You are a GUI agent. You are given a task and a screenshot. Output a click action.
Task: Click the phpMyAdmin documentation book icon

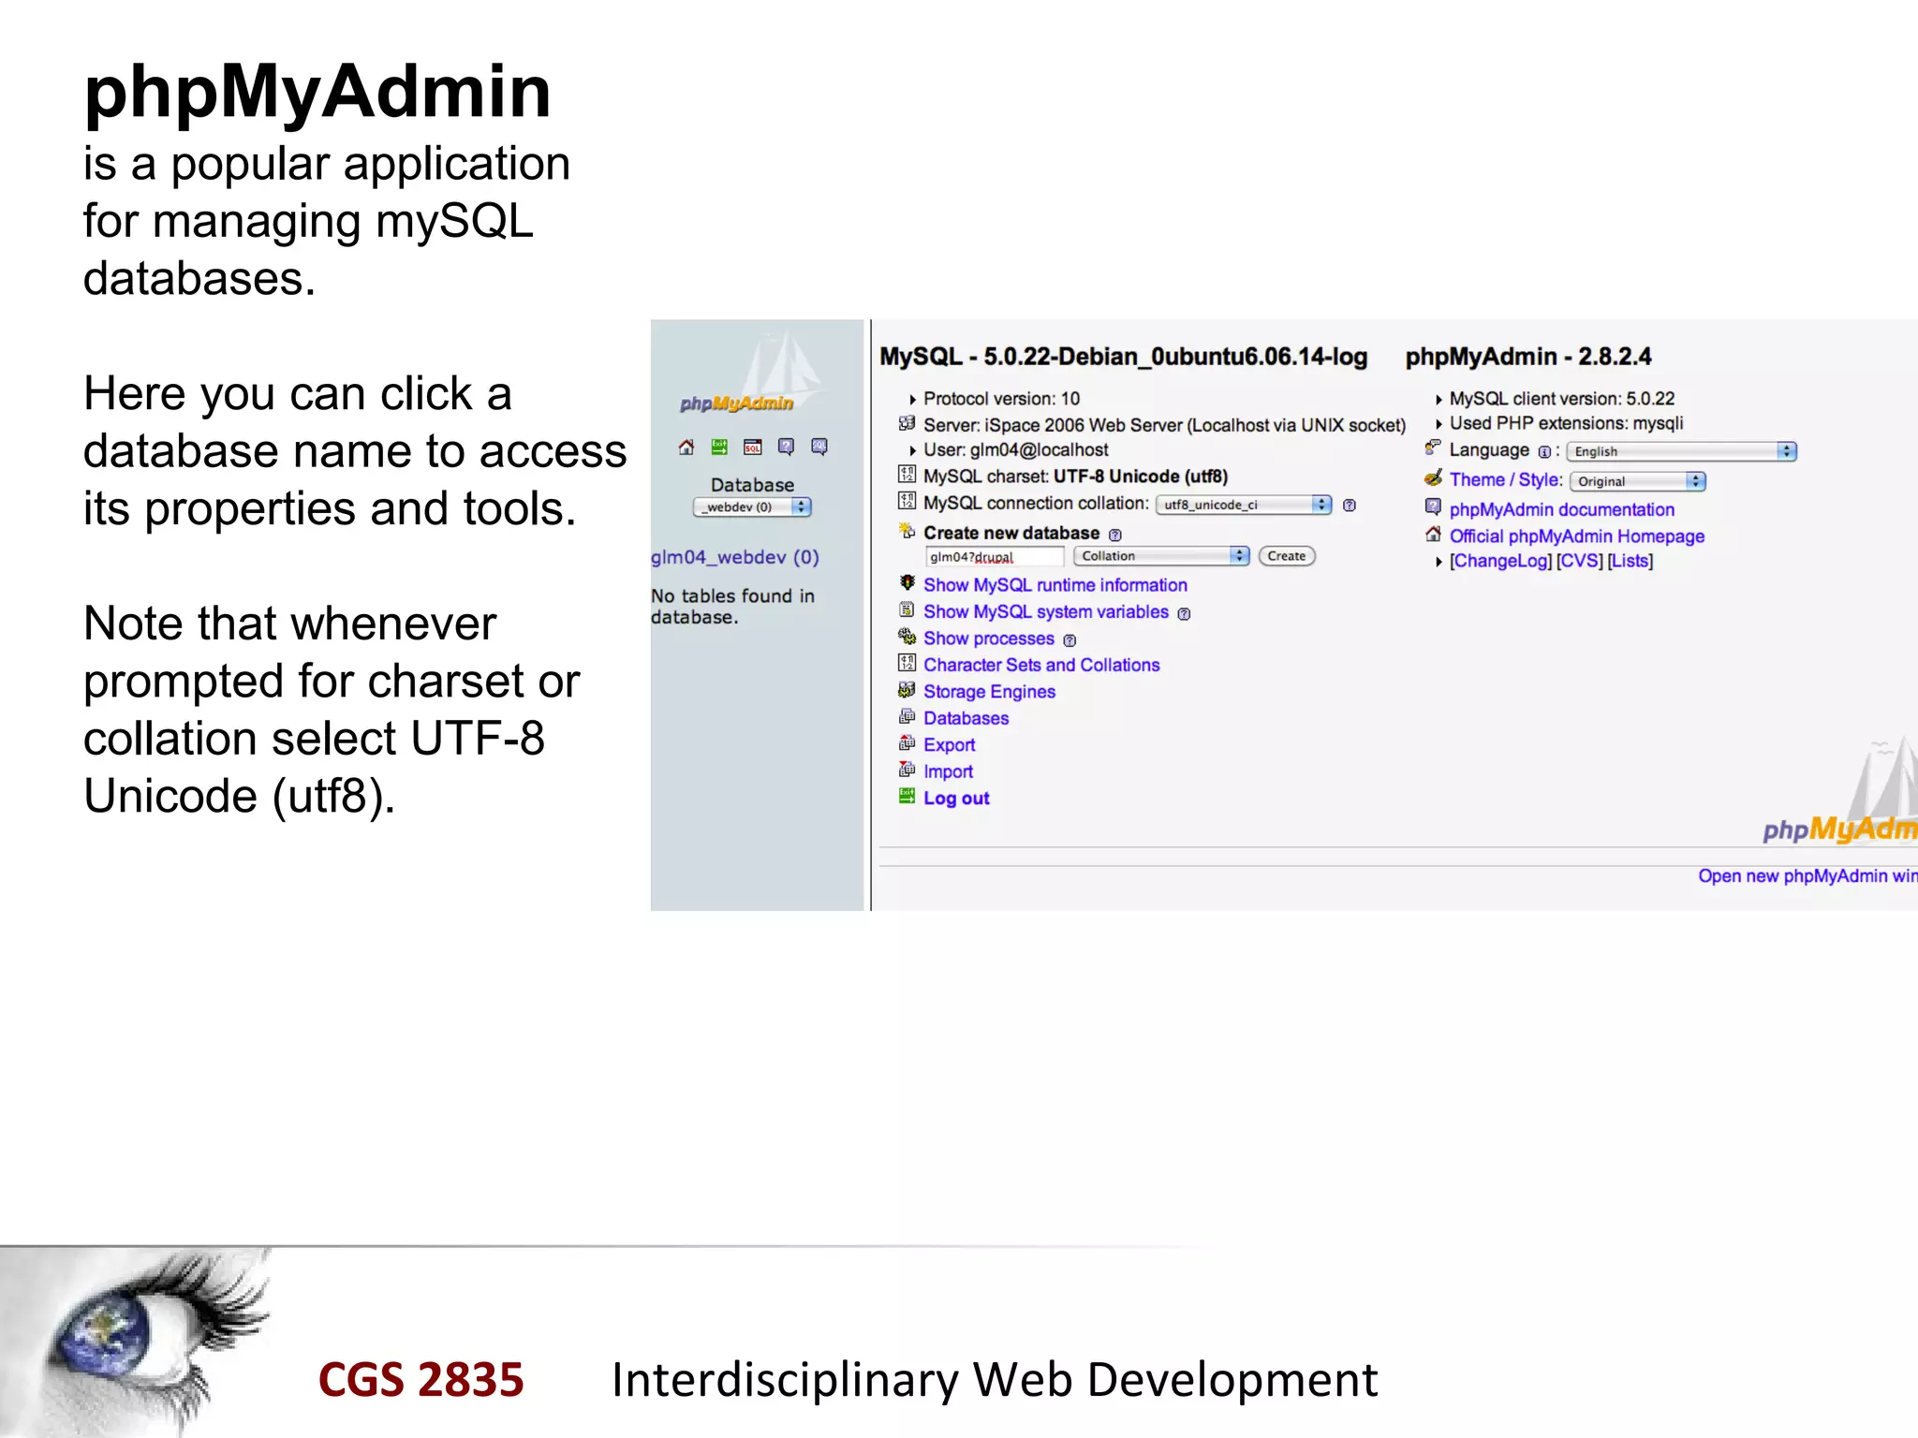[1433, 507]
